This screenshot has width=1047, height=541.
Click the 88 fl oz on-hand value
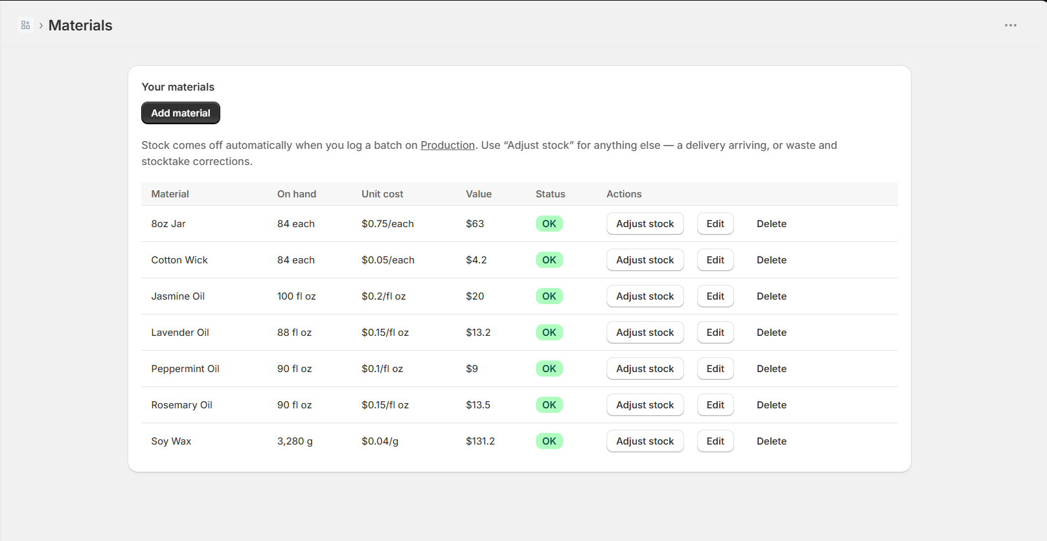point(294,333)
